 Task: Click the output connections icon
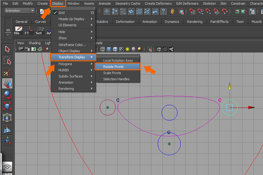(244, 11)
